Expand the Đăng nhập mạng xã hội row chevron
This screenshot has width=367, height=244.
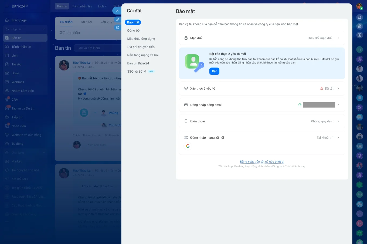pyautogui.click(x=338, y=138)
